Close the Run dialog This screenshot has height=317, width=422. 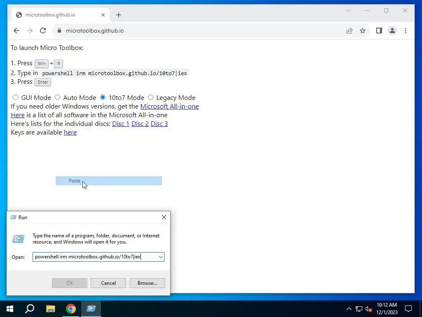pos(164,217)
